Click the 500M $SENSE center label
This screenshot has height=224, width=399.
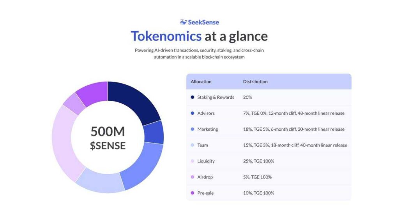point(108,138)
